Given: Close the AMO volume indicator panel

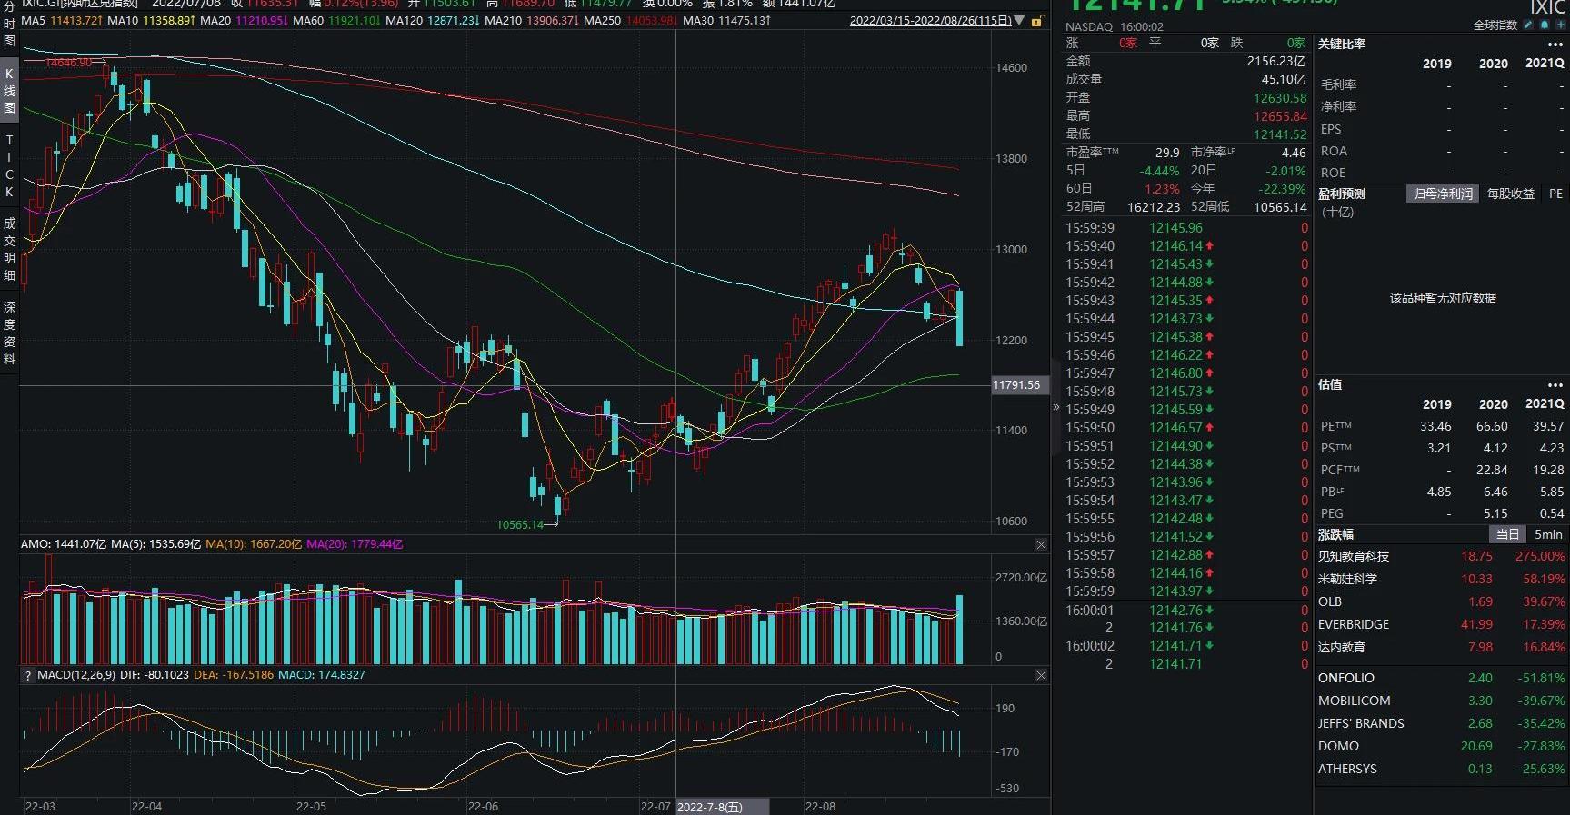Looking at the screenshot, I should tap(1041, 544).
